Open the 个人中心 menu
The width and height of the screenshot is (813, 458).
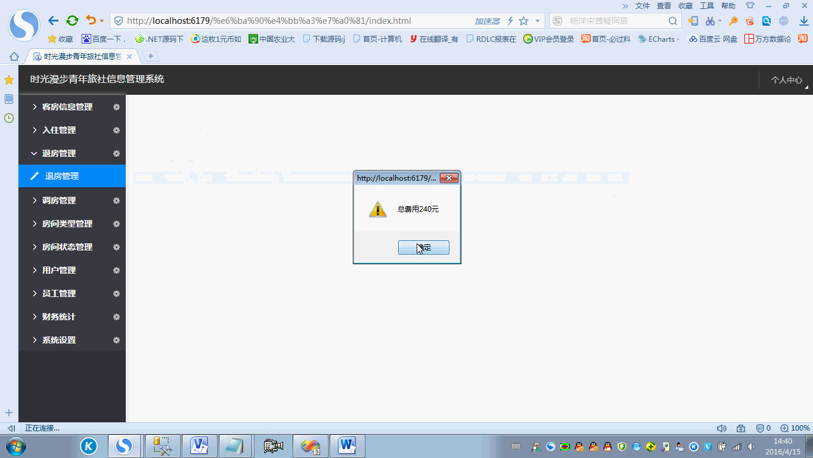pos(787,80)
